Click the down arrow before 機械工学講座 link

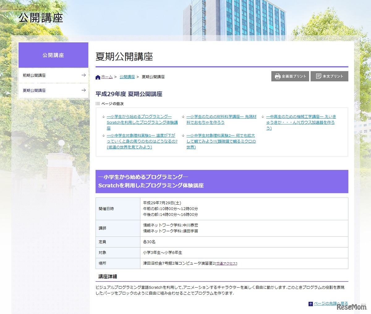point(263,117)
